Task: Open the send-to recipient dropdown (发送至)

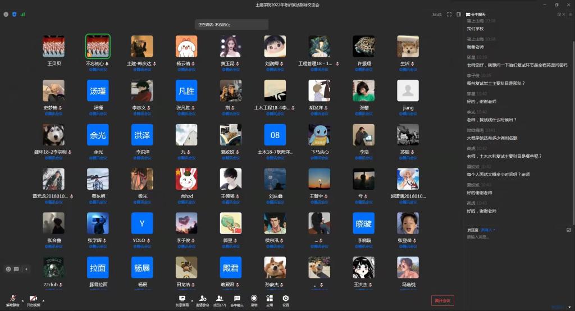Action: pyautogui.click(x=486, y=230)
